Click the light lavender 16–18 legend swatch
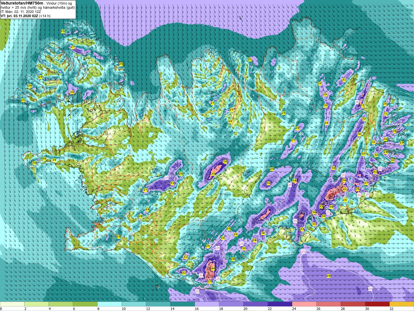Image resolution: width=414 pixels, height=311 pixels. click(207, 304)
